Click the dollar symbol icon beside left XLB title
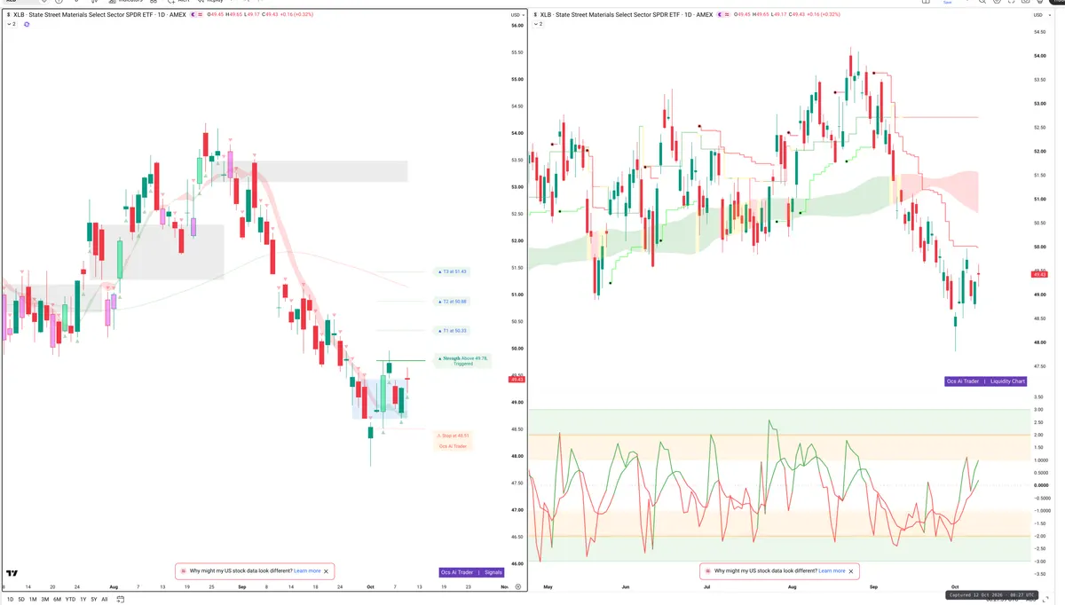1065x605 pixels. tap(8, 15)
